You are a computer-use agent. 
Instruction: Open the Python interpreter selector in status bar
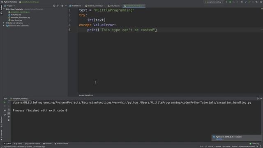pyautogui.click(x=243, y=146)
